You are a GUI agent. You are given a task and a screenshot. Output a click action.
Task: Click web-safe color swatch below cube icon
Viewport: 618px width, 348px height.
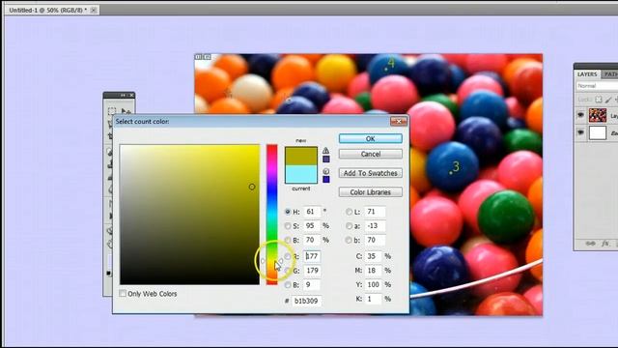click(326, 180)
